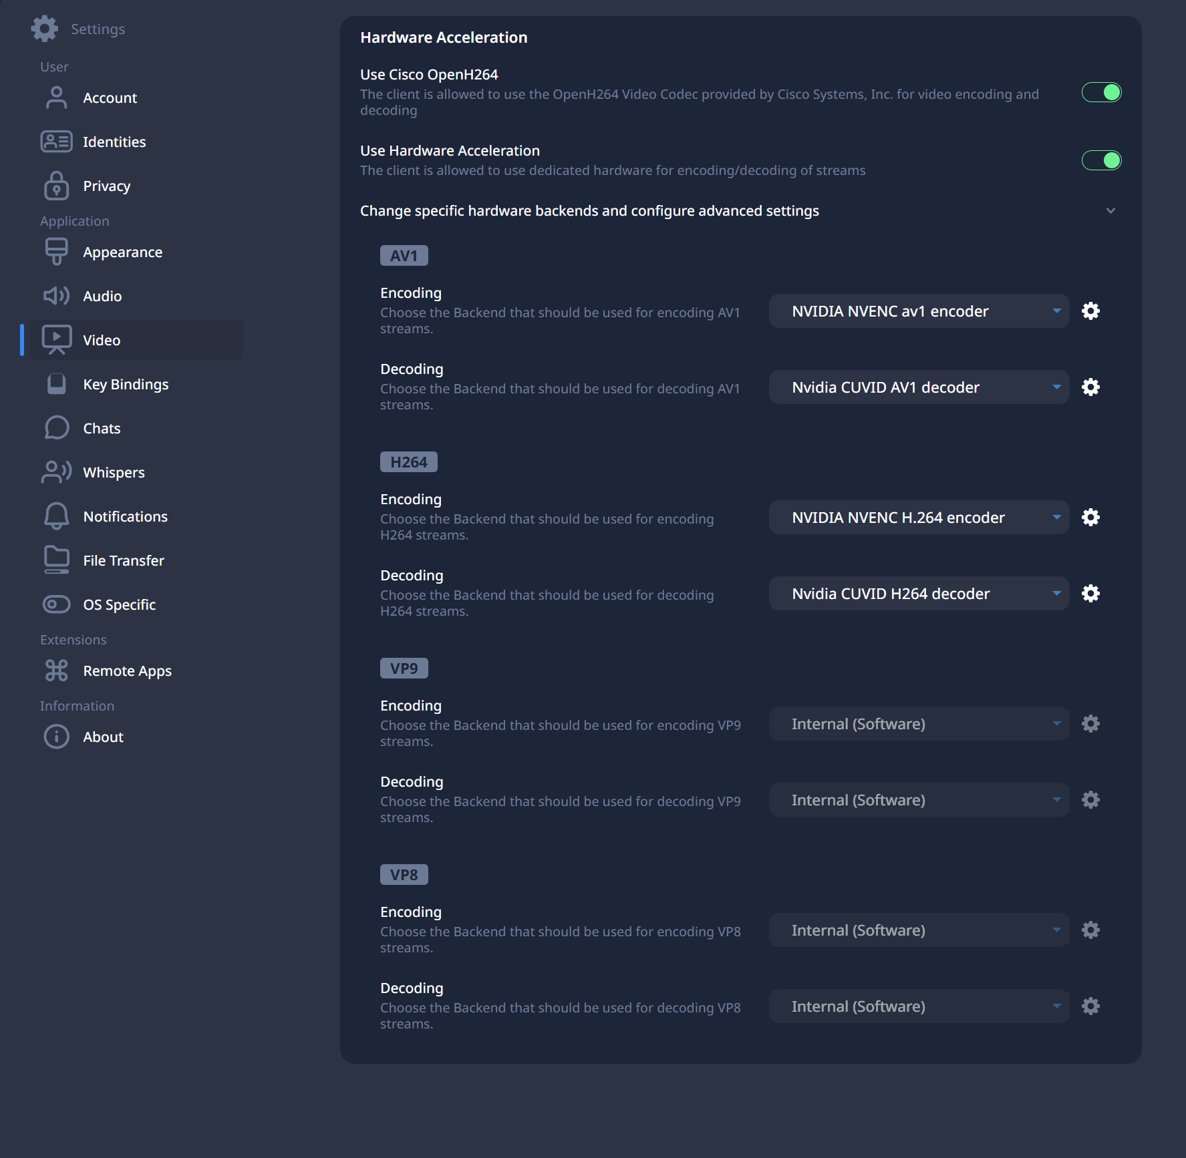Image resolution: width=1186 pixels, height=1158 pixels.
Task: Click the Privacy lock icon
Action: (x=56, y=186)
